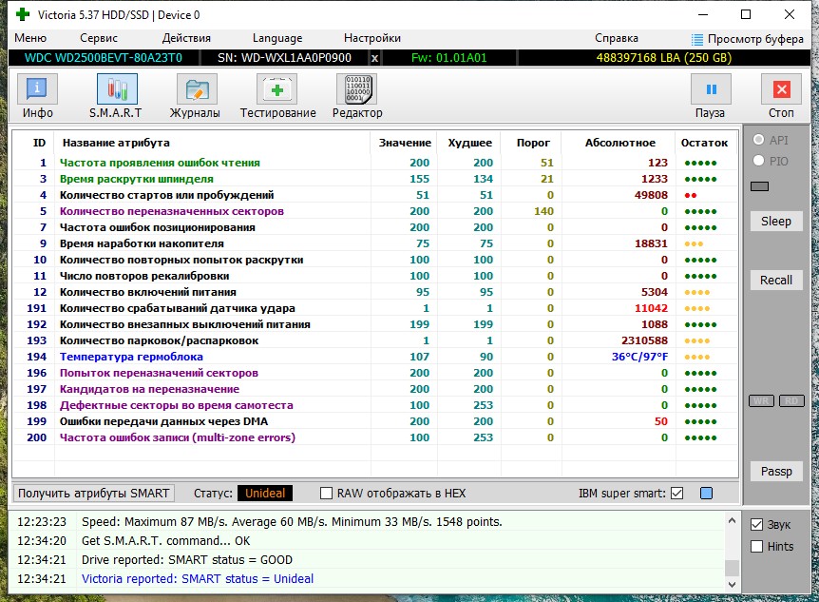Toggle the IBM super smart checkbox
This screenshot has width=819, height=602.
click(x=676, y=494)
